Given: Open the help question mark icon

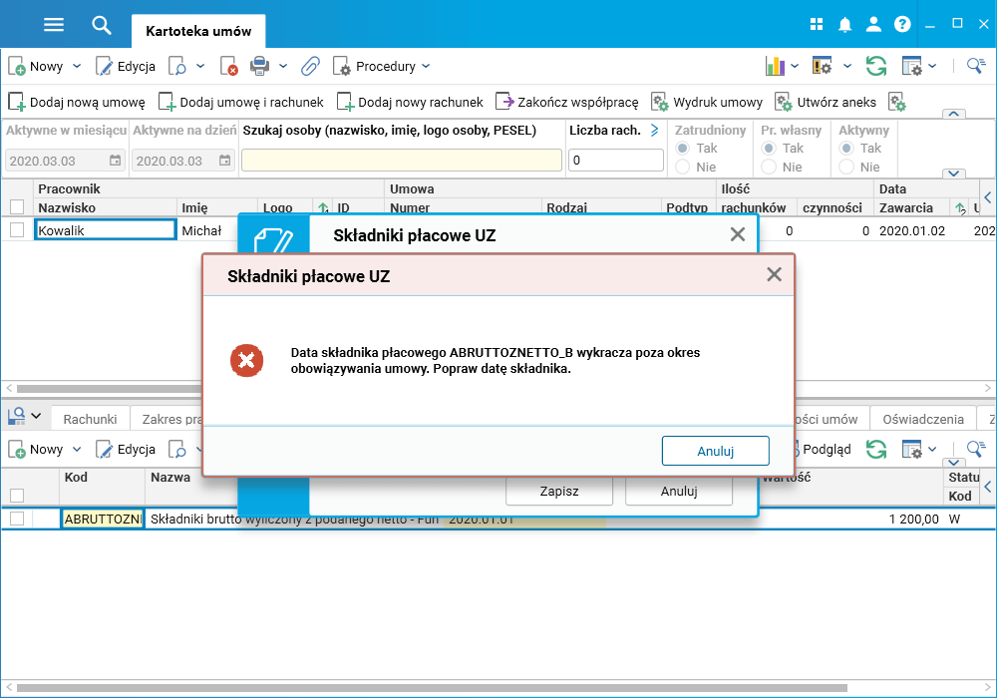Looking at the screenshot, I should [902, 25].
